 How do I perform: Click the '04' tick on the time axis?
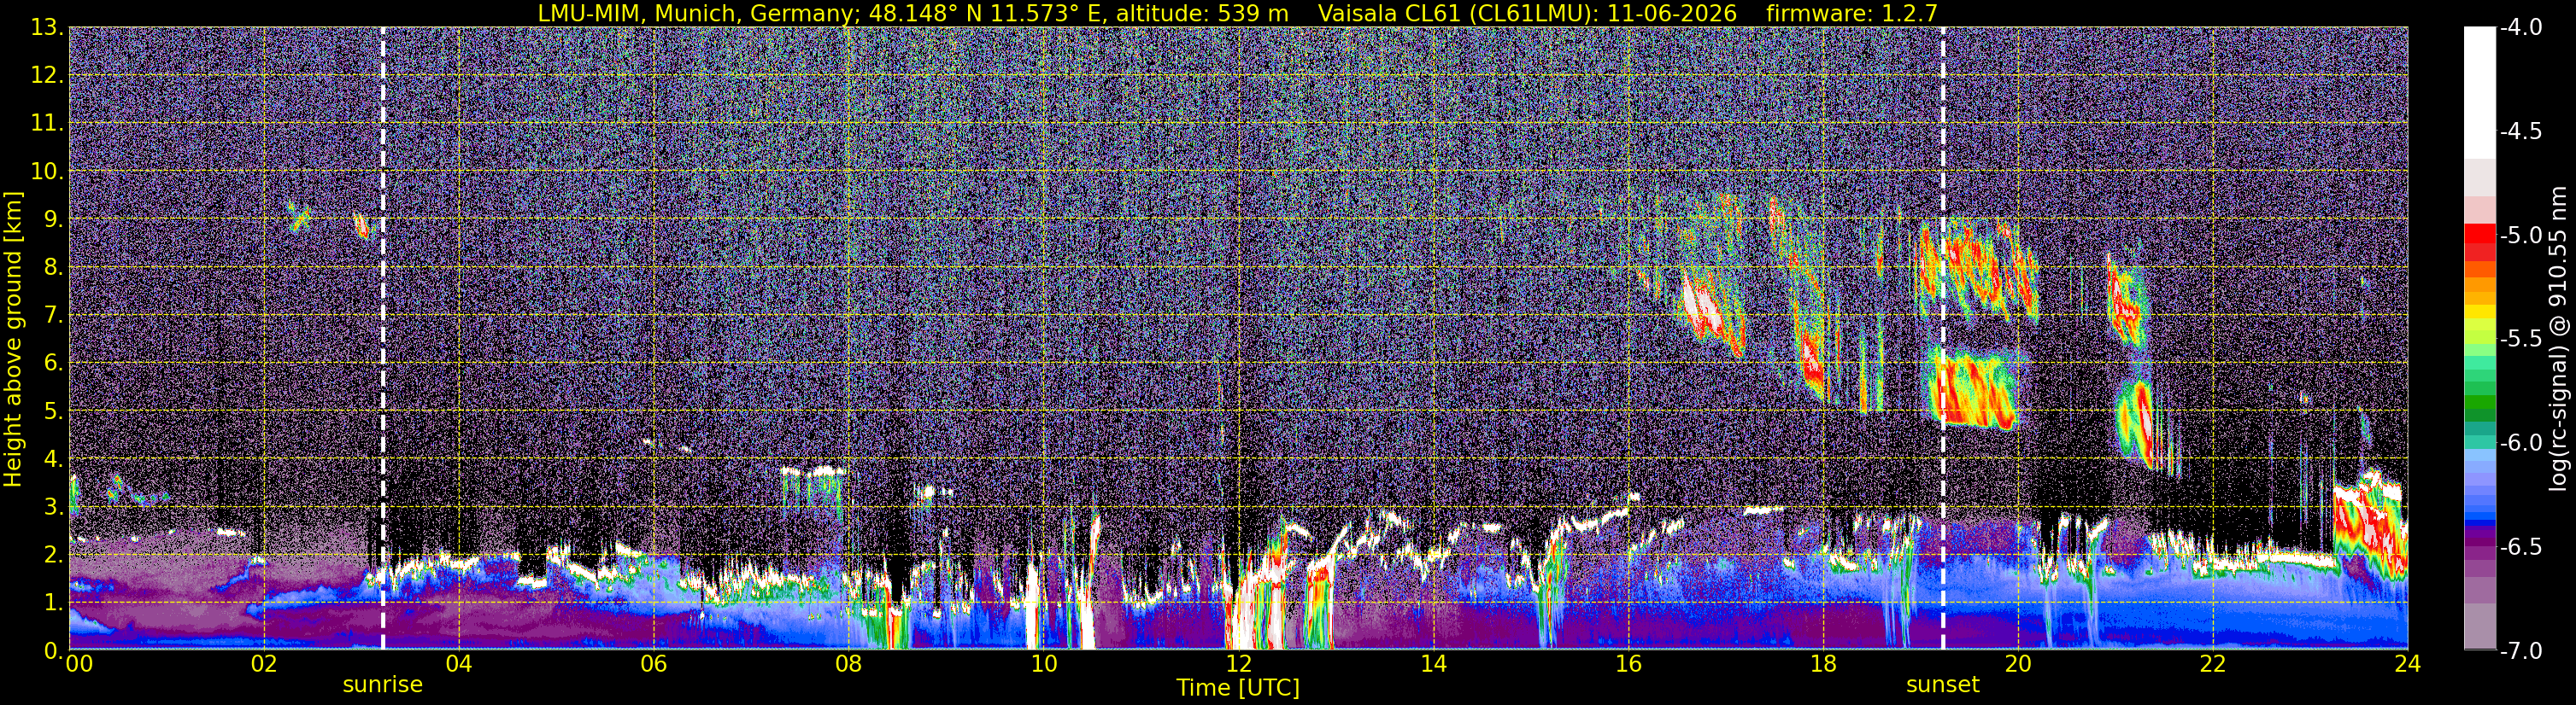(458, 664)
